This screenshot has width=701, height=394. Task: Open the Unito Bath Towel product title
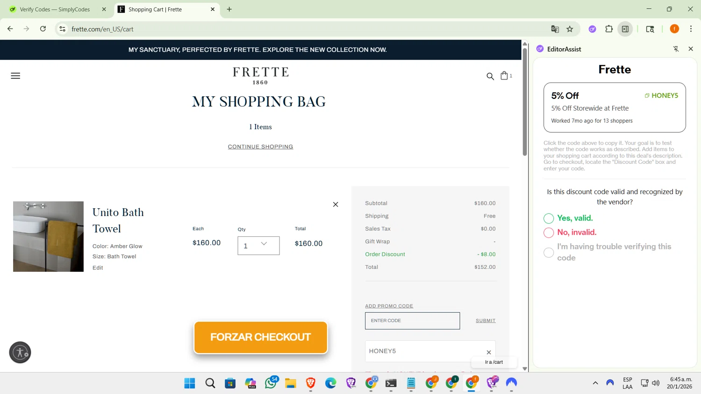tap(118, 220)
